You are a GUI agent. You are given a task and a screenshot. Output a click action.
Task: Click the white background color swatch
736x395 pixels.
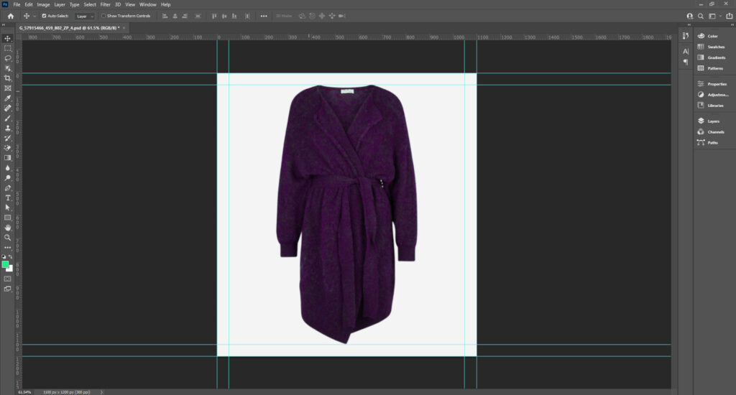point(11,270)
